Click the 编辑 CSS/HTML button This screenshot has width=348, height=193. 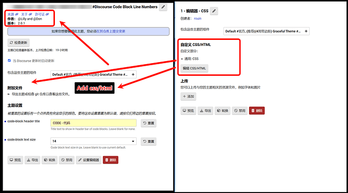pyautogui.click(x=194, y=68)
